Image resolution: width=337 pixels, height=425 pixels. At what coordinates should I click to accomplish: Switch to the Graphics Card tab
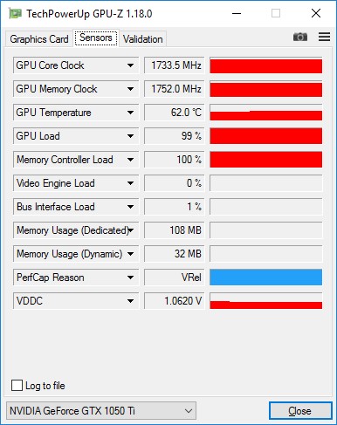[39, 39]
